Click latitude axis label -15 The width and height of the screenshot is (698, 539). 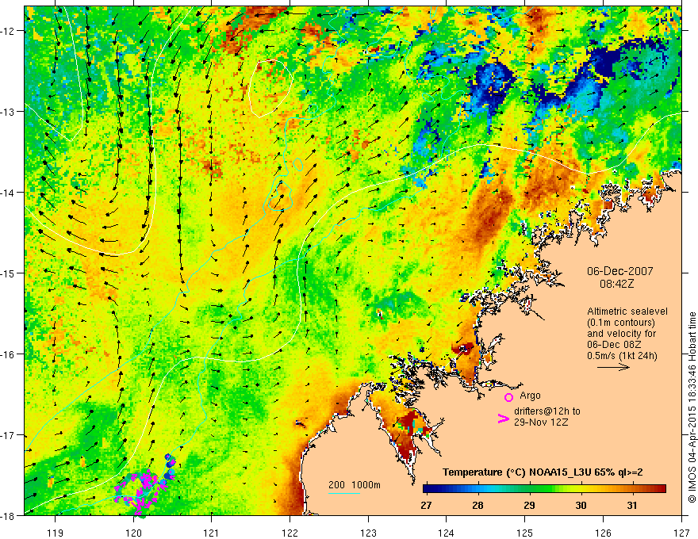coord(8,273)
